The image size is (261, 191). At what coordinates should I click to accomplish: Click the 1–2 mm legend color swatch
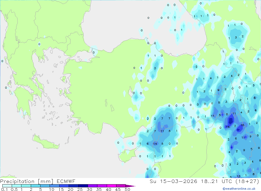point(26,186)
